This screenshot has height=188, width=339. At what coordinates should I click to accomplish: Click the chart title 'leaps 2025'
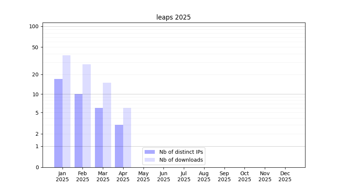pyautogui.click(x=174, y=17)
